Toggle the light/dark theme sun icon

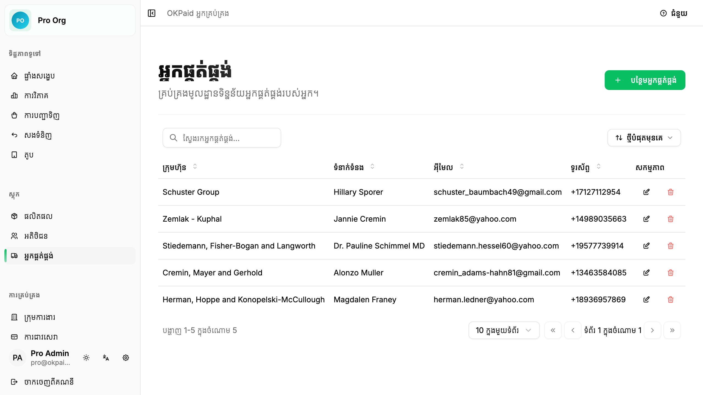tap(86, 358)
